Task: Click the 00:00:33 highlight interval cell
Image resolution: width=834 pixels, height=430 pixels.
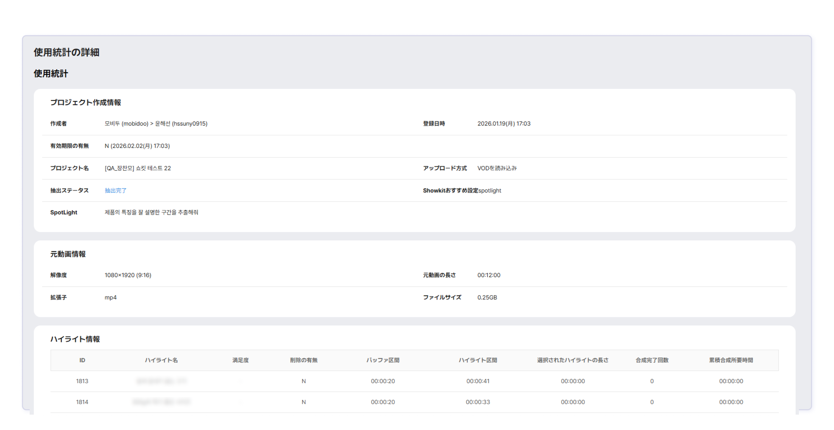Action: (478, 402)
